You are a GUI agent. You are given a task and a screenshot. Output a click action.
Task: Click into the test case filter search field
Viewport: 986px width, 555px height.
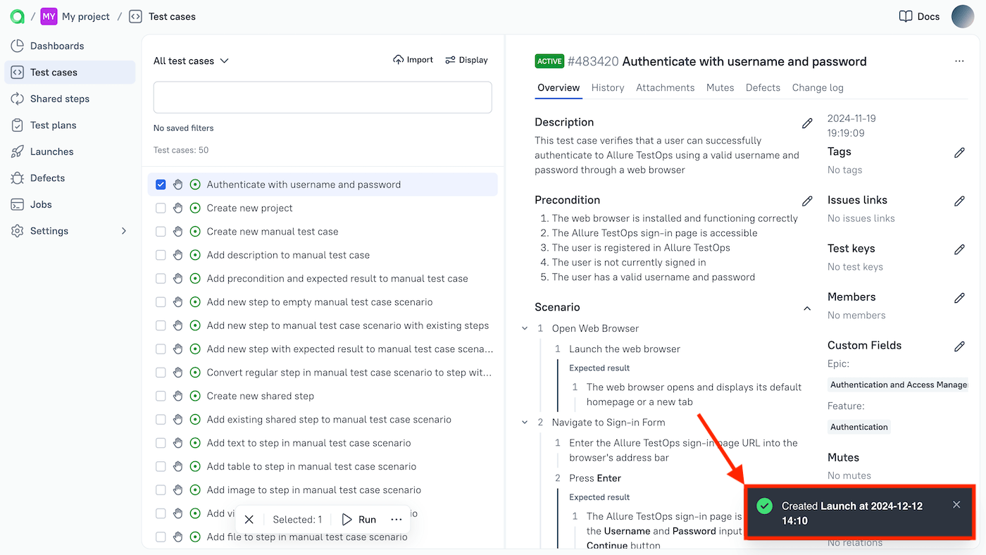coord(323,97)
